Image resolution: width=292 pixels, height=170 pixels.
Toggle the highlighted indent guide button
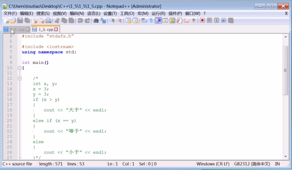[x=158, y=21]
